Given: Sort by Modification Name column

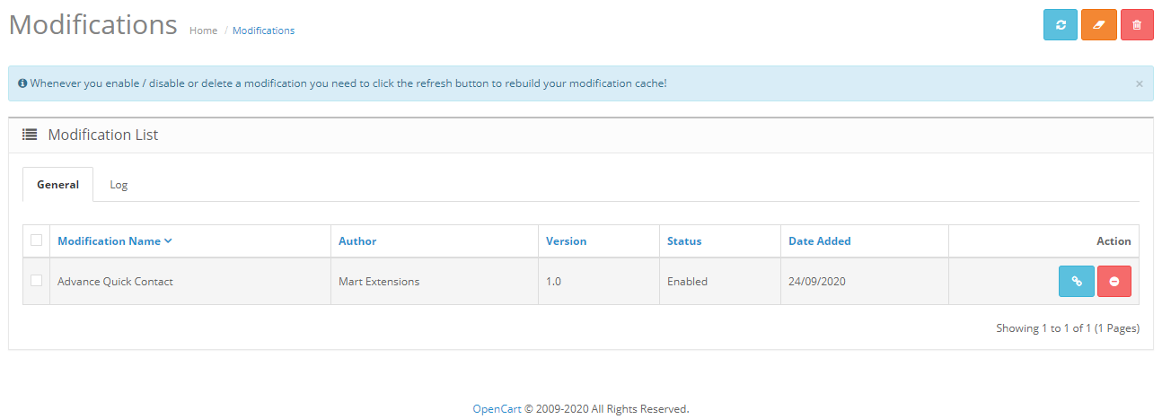Looking at the screenshot, I should pos(115,240).
